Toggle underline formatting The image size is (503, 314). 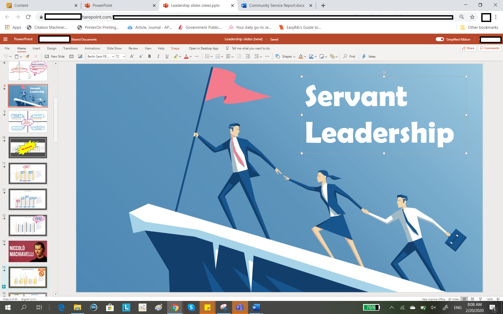tap(167, 56)
